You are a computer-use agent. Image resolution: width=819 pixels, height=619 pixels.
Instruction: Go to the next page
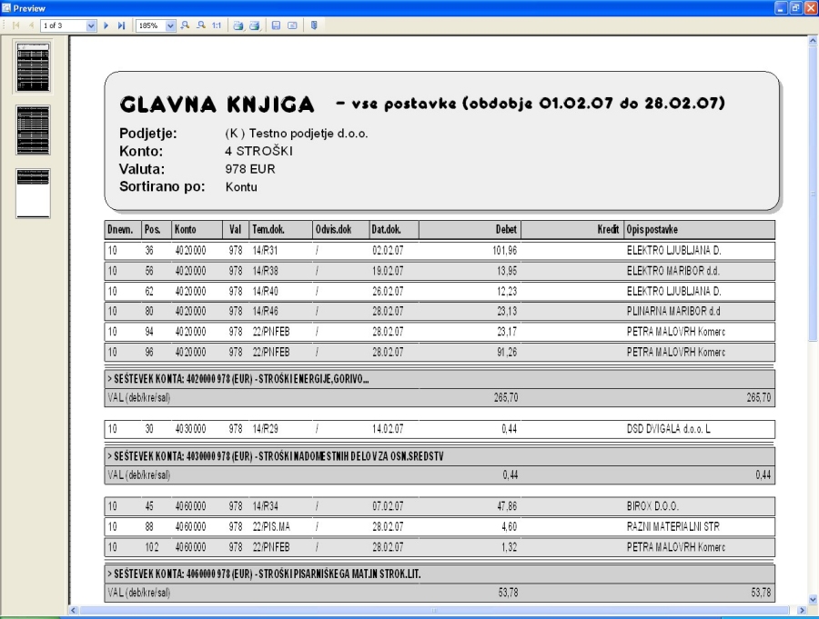coord(106,25)
